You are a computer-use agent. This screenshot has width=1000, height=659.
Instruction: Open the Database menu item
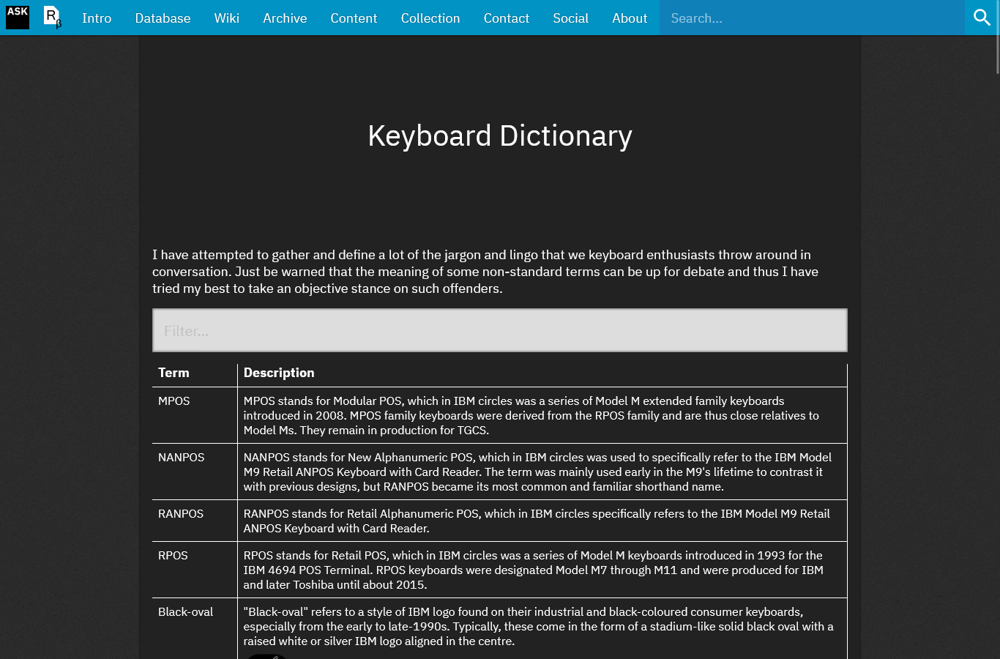pyautogui.click(x=163, y=18)
